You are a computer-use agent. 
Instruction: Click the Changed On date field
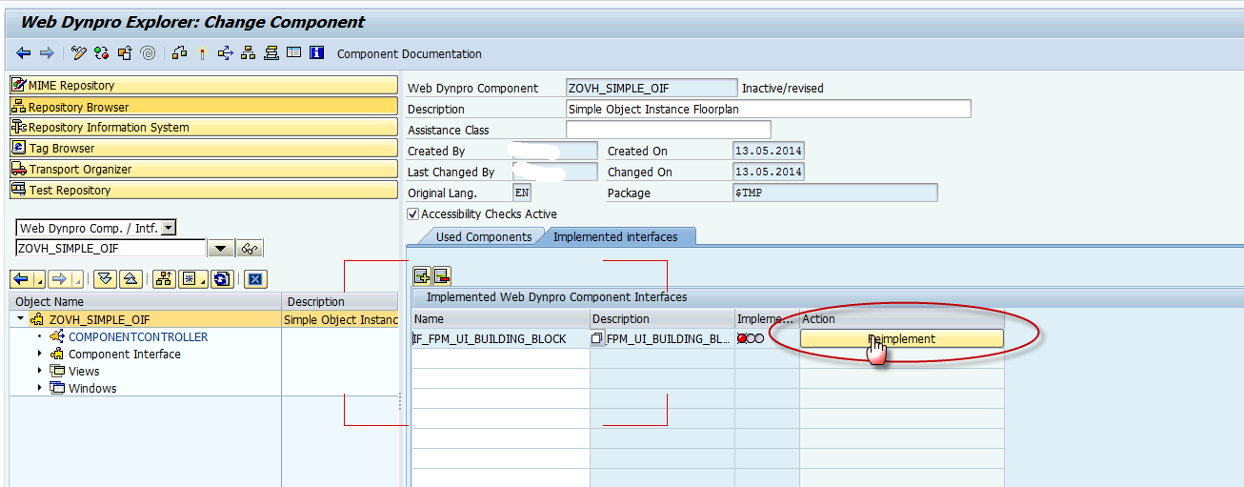click(x=769, y=172)
